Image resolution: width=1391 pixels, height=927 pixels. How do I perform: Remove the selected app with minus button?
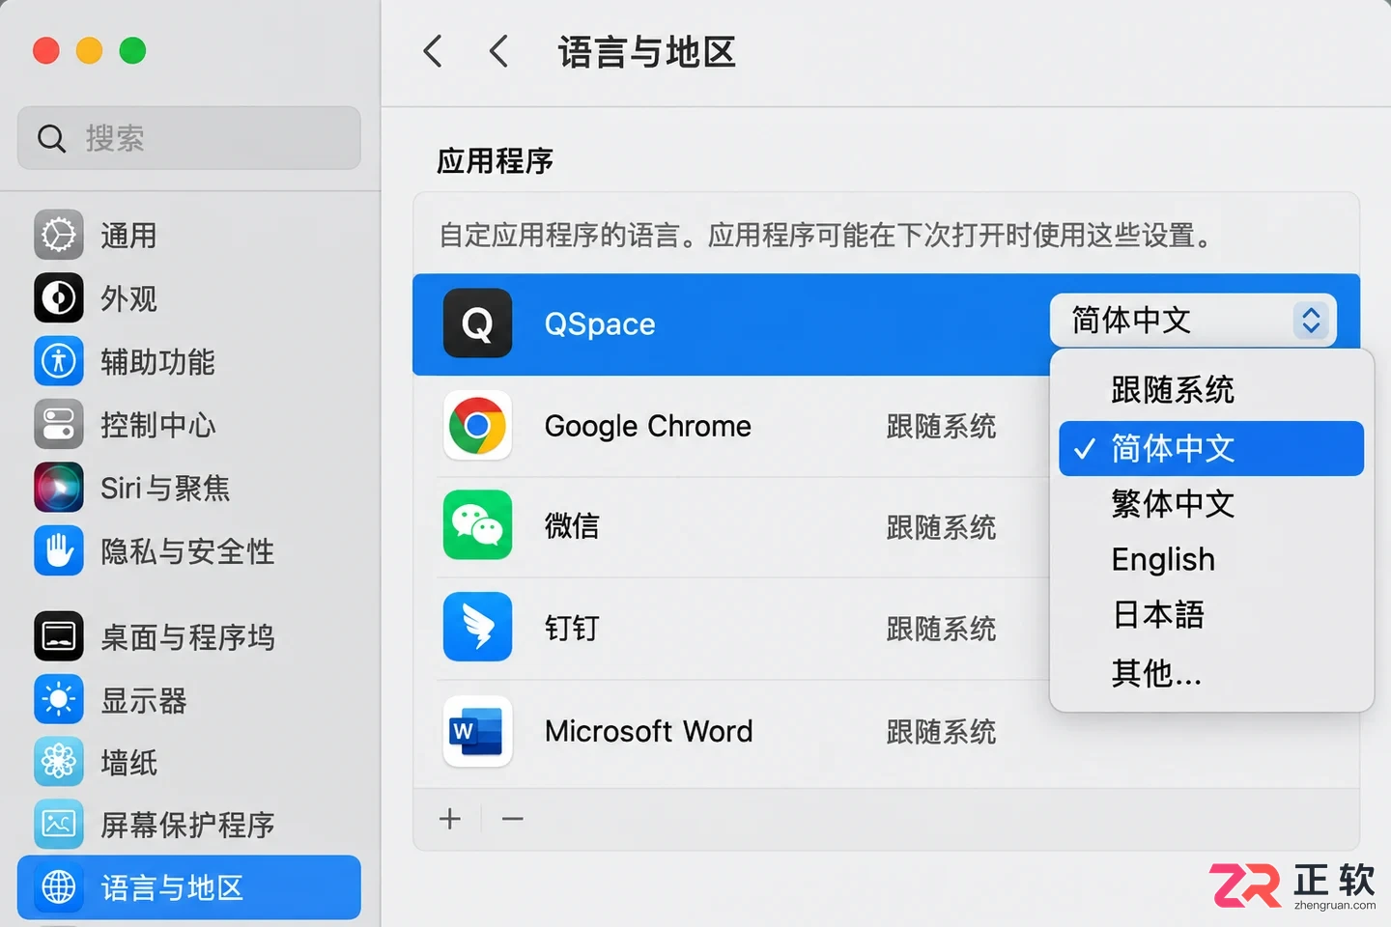tap(513, 819)
